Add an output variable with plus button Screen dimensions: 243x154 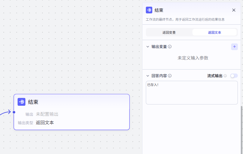click(x=234, y=46)
